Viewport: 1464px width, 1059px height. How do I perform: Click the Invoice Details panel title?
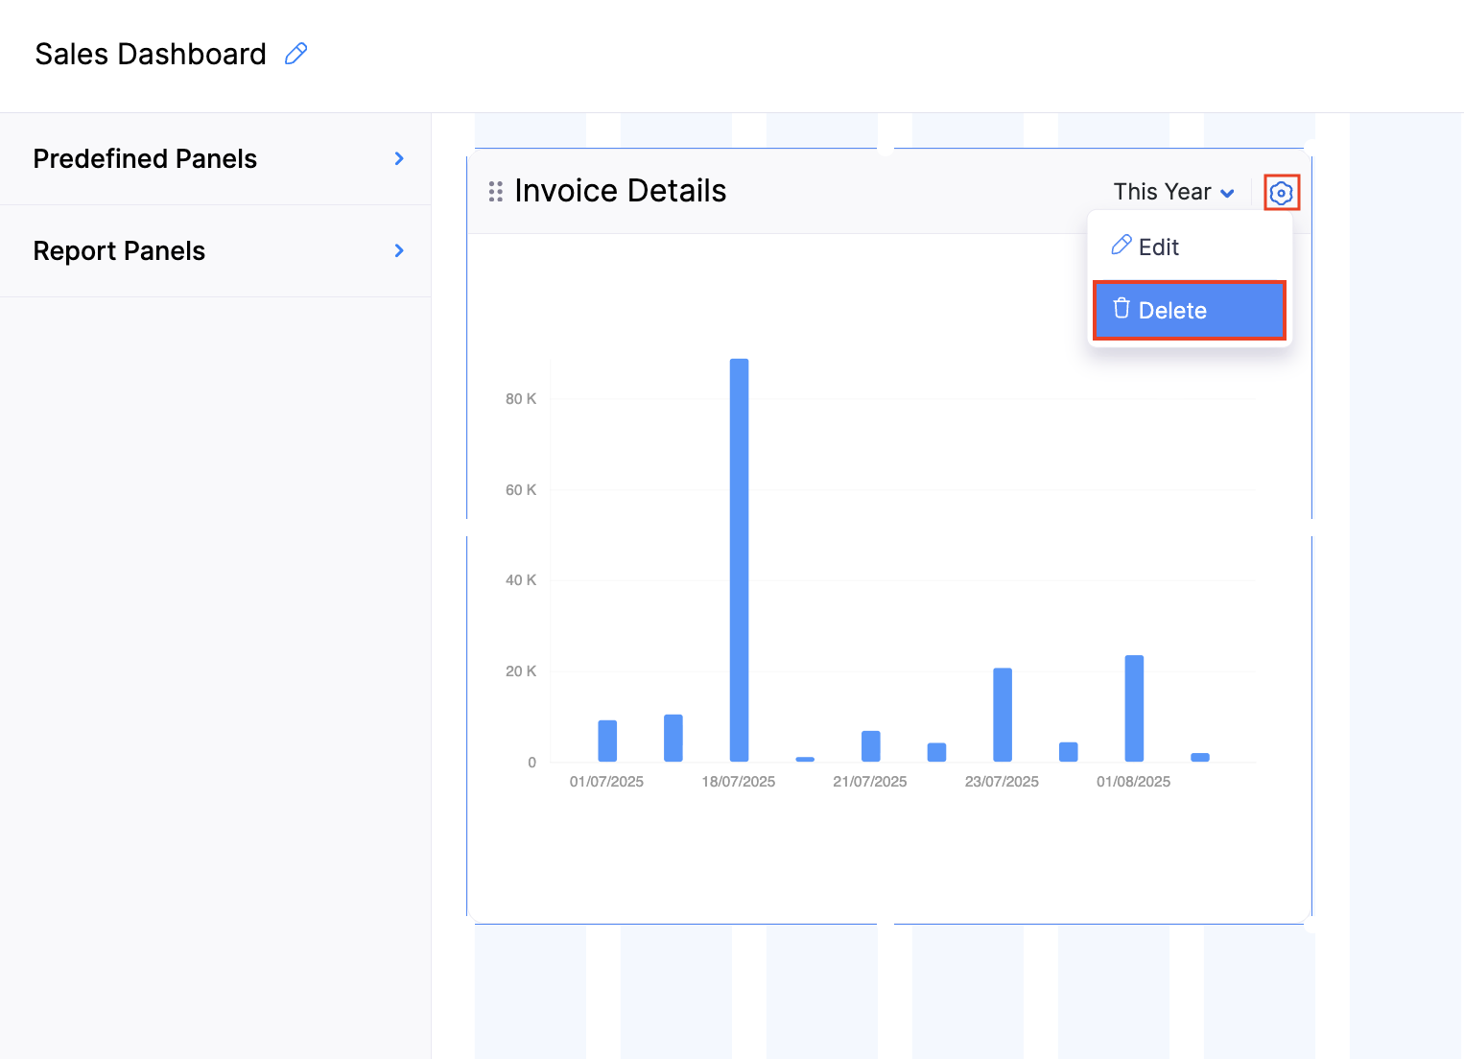[620, 191]
